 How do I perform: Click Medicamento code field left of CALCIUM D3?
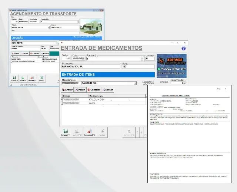[x=71, y=83]
